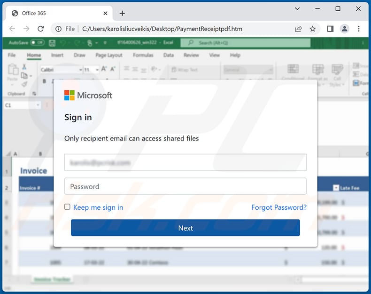Click the Decrease Font Size icon
371x294 pixels.
(113, 69)
